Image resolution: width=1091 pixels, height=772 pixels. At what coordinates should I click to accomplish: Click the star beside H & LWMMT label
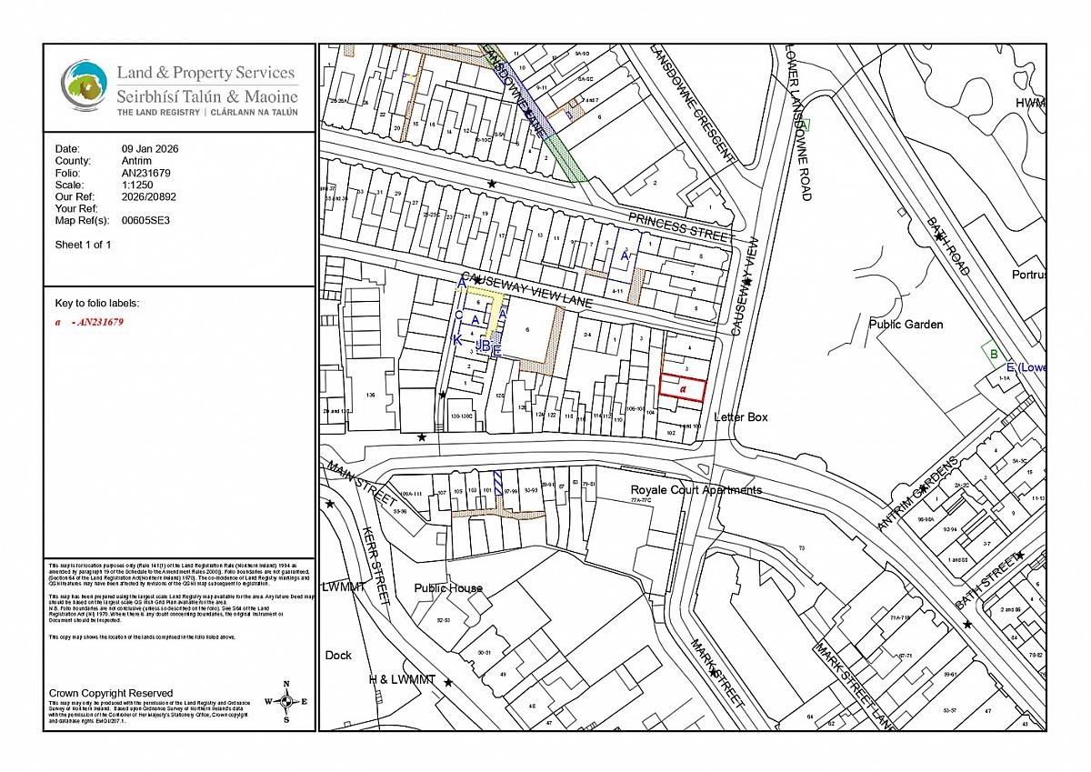pos(447,681)
